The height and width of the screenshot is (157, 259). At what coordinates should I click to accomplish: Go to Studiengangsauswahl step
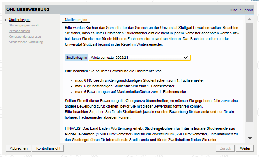pos(24,25)
